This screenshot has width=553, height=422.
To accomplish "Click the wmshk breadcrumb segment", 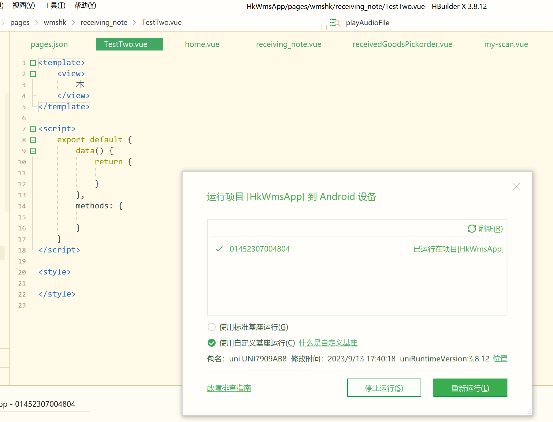I will [55, 23].
